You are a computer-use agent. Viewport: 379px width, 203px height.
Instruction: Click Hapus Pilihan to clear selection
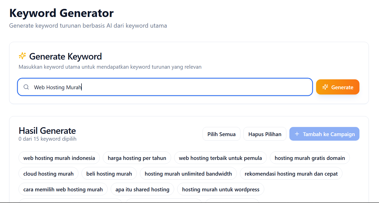tap(265, 134)
